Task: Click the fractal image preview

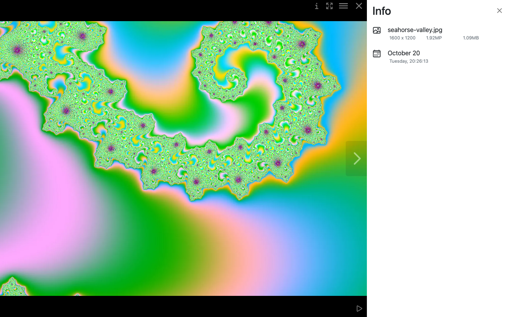Action: [183, 158]
